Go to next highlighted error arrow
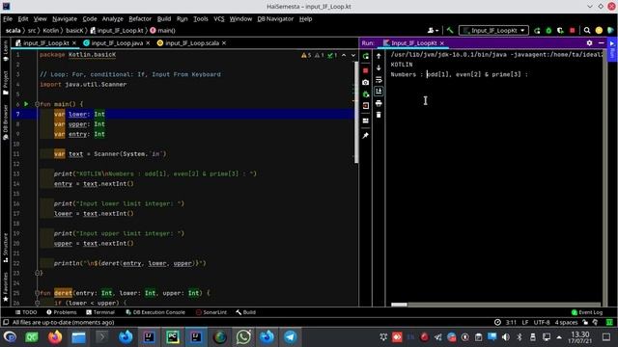The width and height of the screenshot is (618, 347). pos(352,55)
